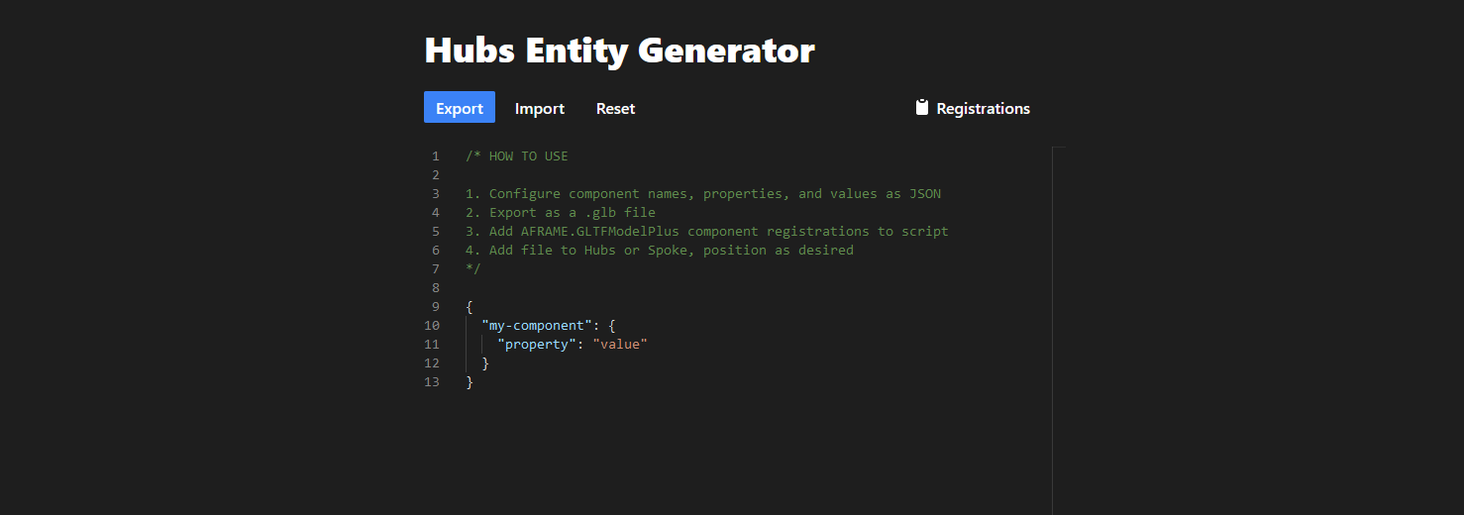The width and height of the screenshot is (1464, 515).
Task: Click the closing "*/" comment line
Action: pos(472,268)
